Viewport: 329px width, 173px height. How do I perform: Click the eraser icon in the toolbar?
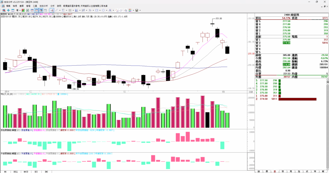point(121,10)
